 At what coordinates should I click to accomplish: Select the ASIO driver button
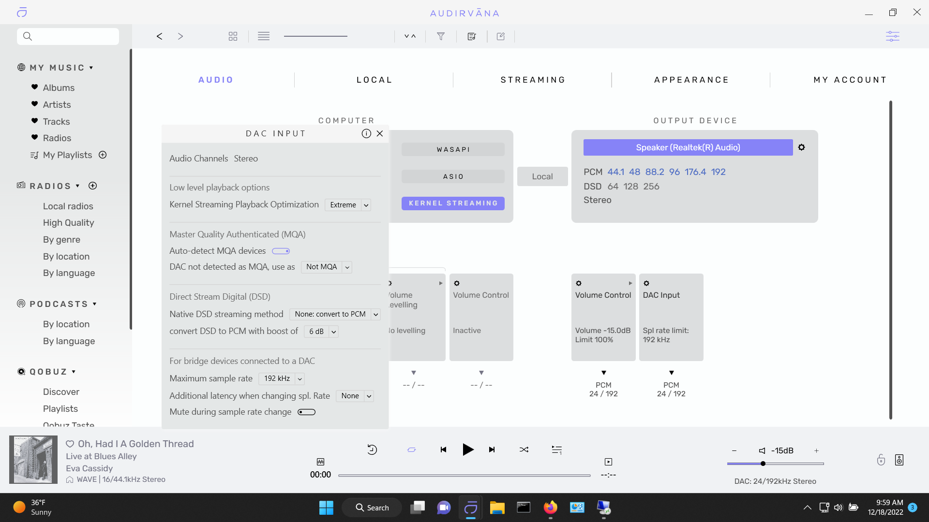click(x=453, y=176)
